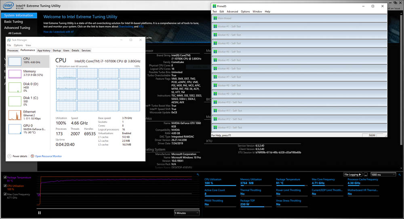Click the Worker #3 - Self-Test icon
This screenshot has height=219, width=404.
(x=215, y=43)
